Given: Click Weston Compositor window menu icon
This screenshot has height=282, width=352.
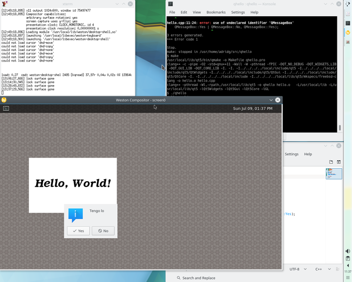Looking at the screenshot, I should [4, 100].
